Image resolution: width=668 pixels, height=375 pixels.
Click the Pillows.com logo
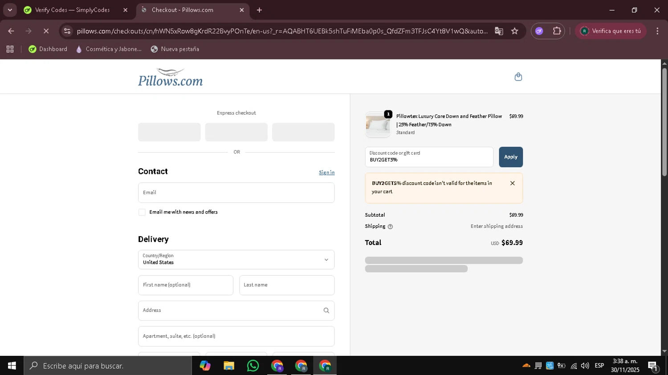pos(171,77)
